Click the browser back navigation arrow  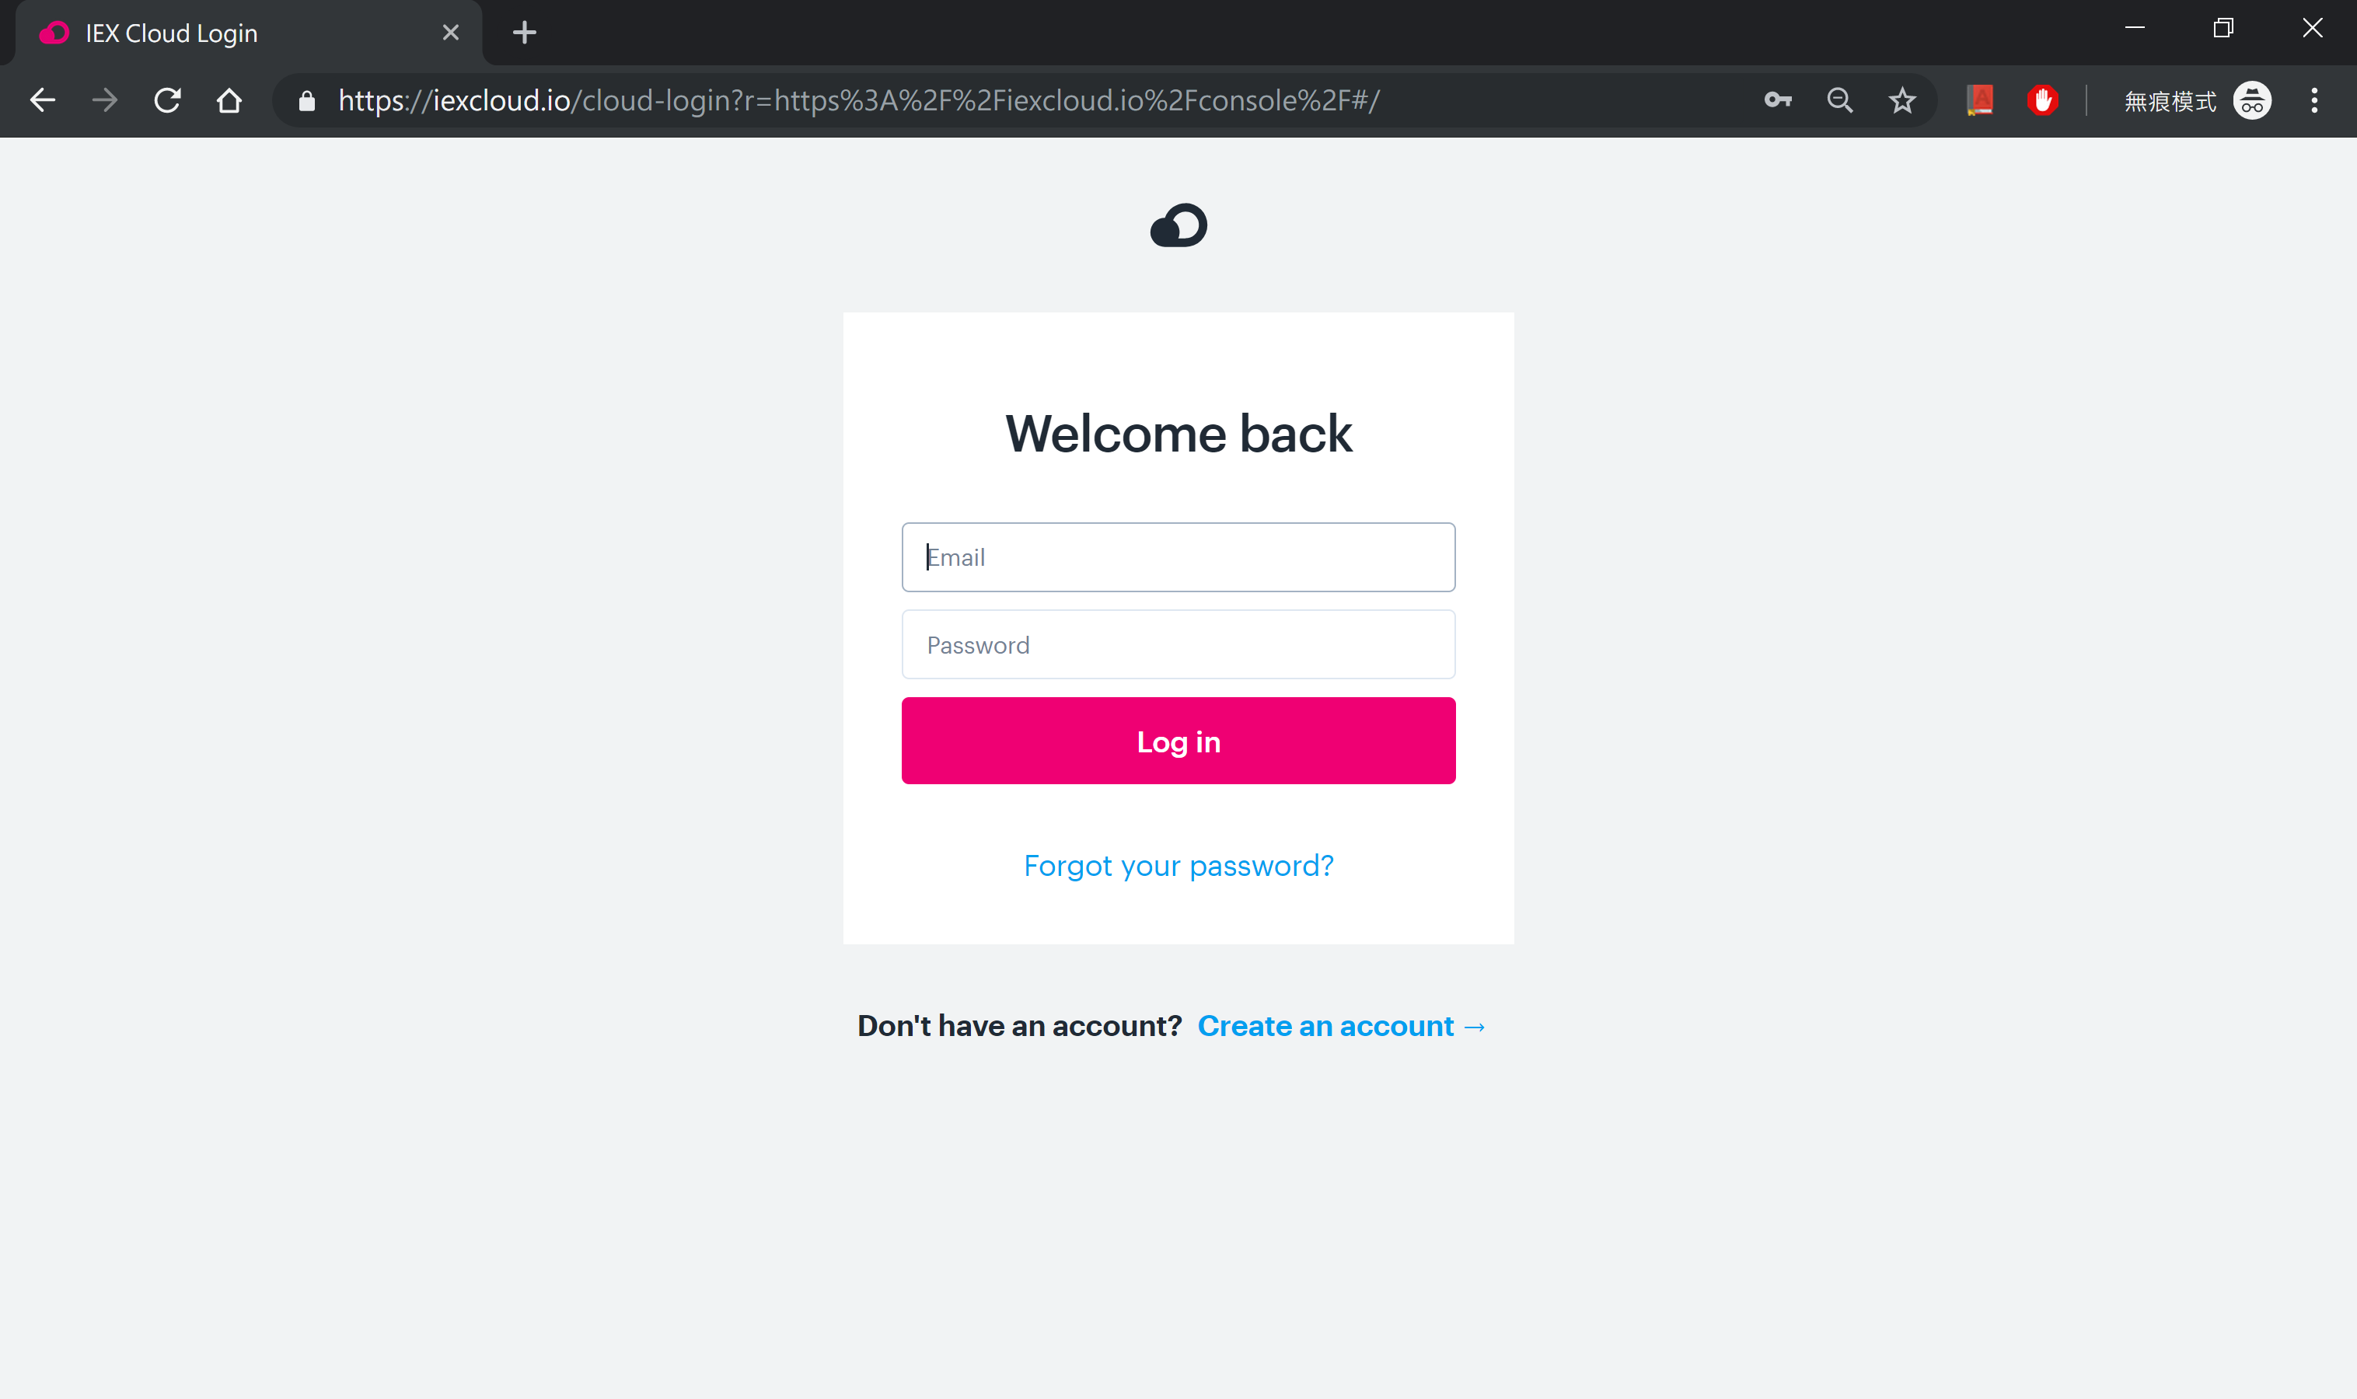pos(42,100)
